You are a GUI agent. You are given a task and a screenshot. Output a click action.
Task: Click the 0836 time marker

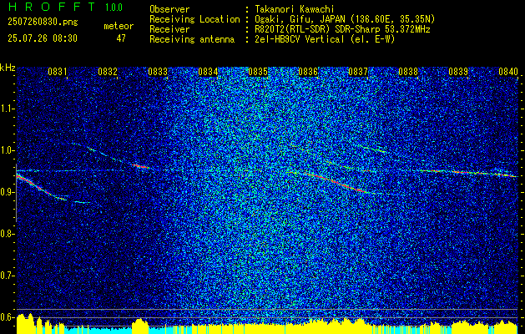(308, 72)
